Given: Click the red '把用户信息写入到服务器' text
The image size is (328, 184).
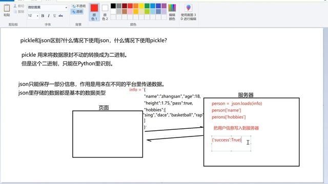Looking at the screenshot, I should pyautogui.click(x=236, y=128).
